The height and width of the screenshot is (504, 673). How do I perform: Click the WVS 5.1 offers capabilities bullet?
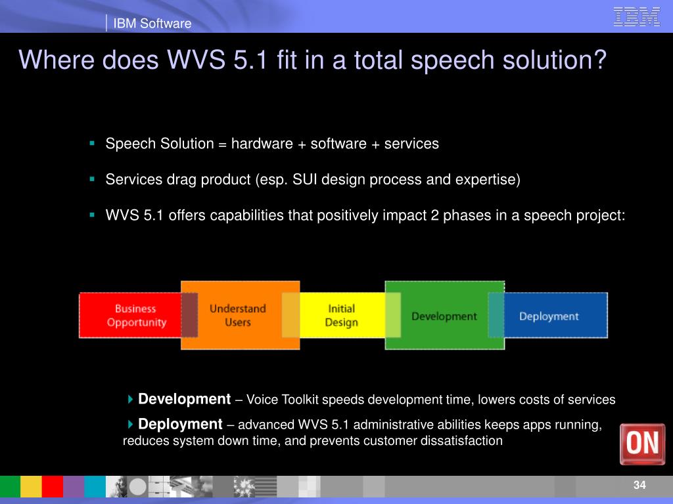click(365, 215)
